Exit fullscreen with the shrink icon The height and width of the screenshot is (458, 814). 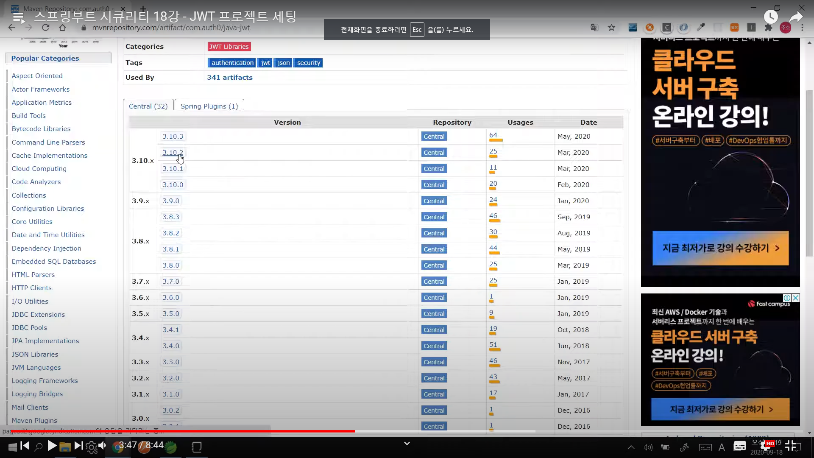(x=790, y=445)
